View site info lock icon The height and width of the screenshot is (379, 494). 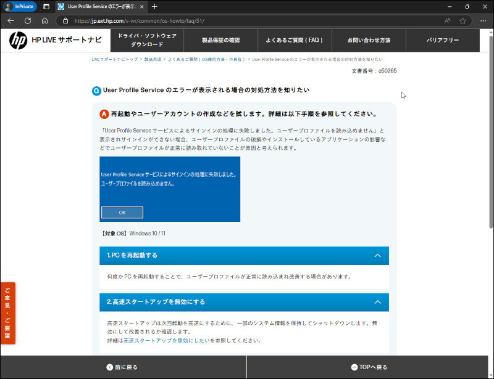[x=65, y=21]
